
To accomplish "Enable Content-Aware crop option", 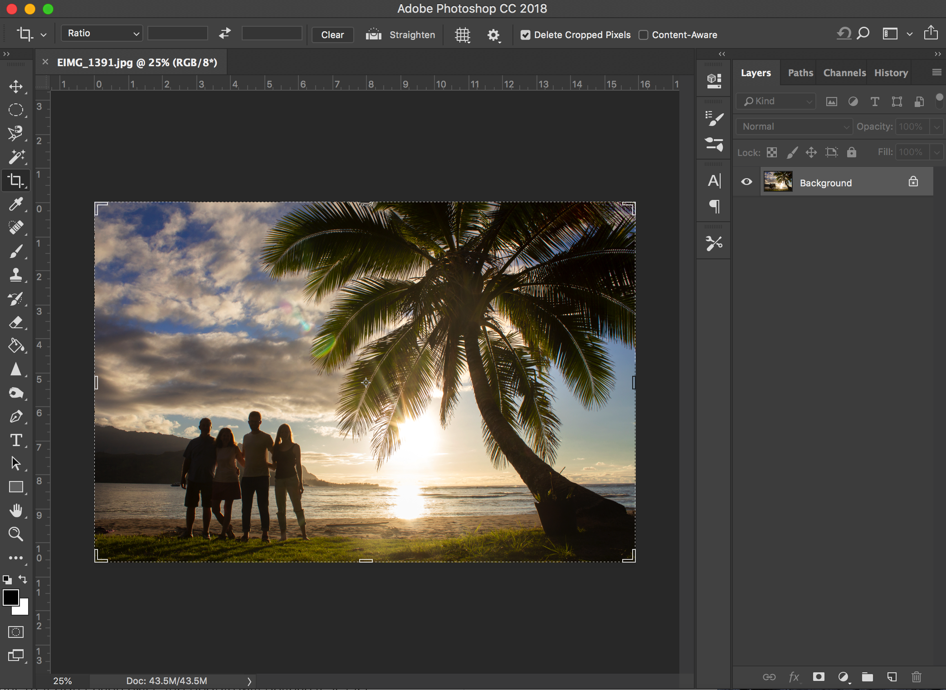I will [x=643, y=35].
